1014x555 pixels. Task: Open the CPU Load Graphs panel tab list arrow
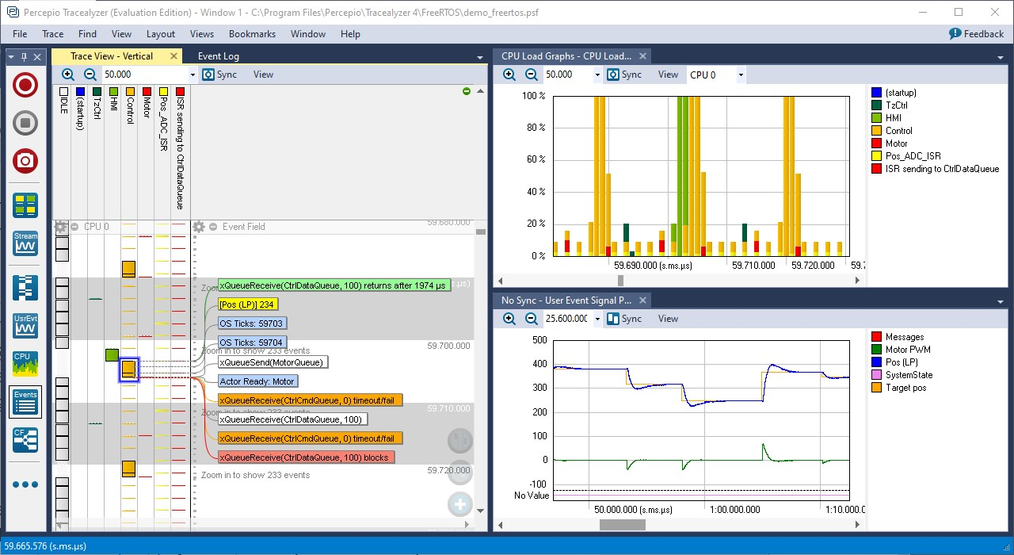point(1000,57)
